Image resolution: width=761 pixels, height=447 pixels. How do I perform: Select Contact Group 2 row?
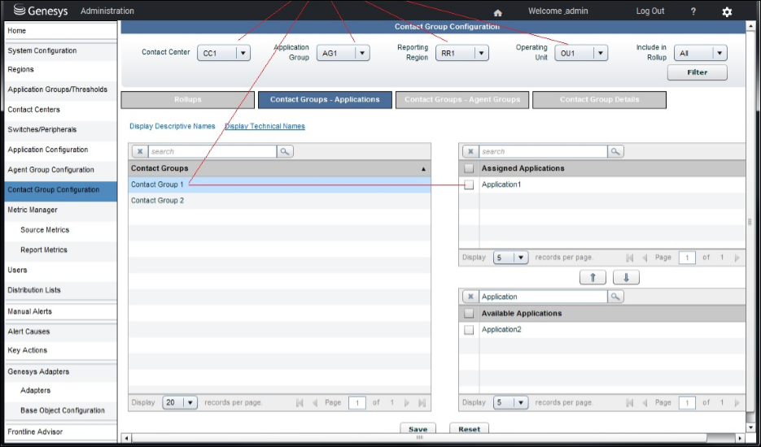point(279,201)
